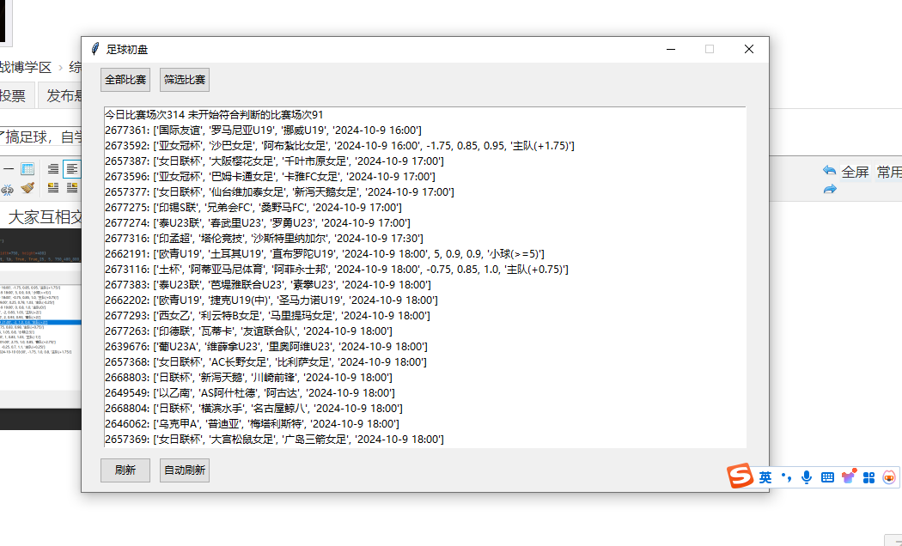Click the blue redo arrow in editor

pyautogui.click(x=829, y=189)
